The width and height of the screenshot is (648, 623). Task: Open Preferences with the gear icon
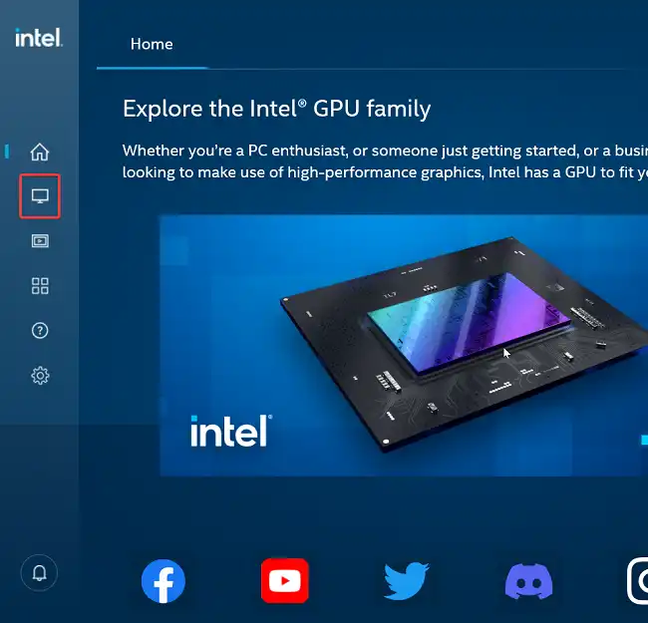(40, 376)
